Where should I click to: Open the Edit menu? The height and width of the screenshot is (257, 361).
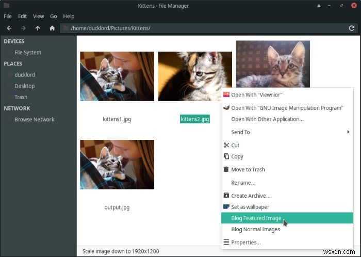pos(22,17)
